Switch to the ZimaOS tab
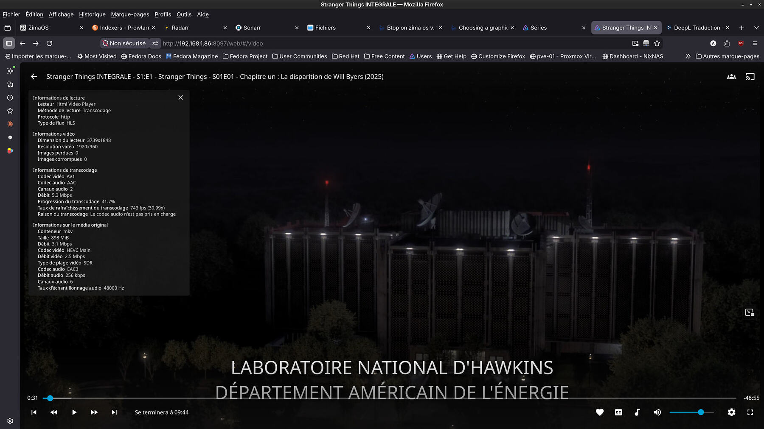764x429 pixels. click(x=52, y=28)
